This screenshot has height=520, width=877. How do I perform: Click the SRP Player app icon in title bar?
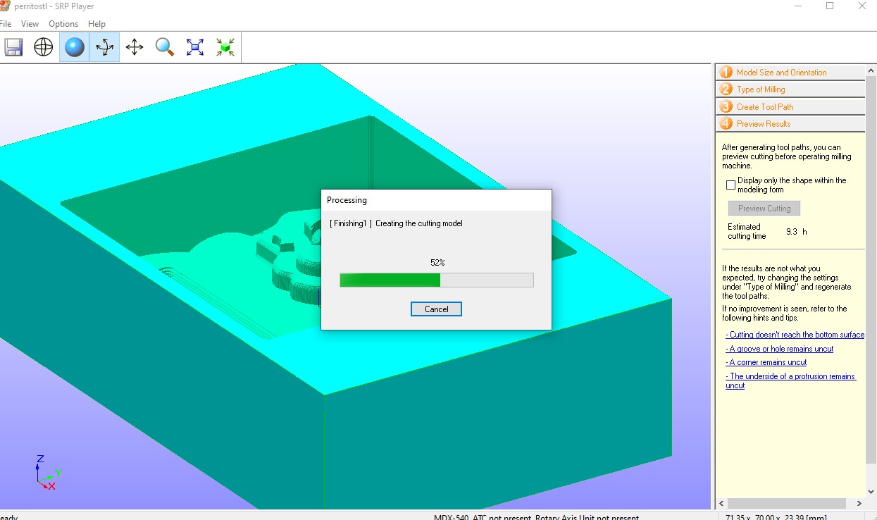[4, 6]
